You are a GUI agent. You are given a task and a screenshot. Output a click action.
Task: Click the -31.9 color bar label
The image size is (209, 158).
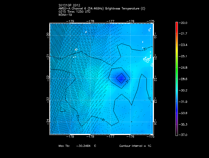(183, 101)
